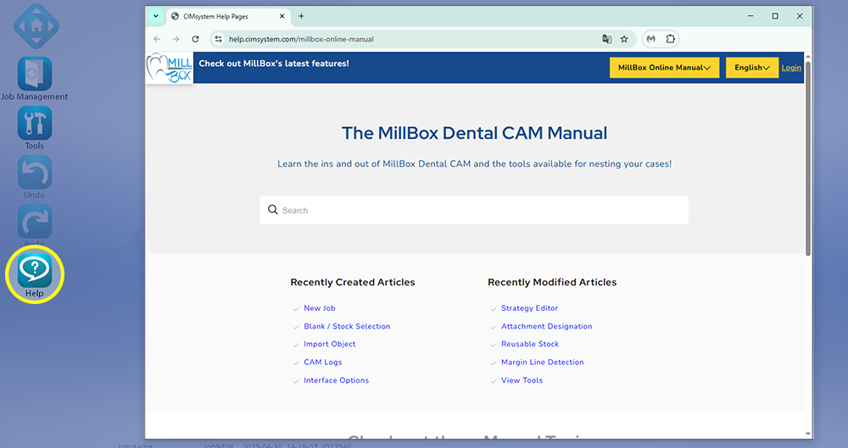This screenshot has height=448, width=848.
Task: Open the Attachment Designation article
Action: pyautogui.click(x=546, y=326)
